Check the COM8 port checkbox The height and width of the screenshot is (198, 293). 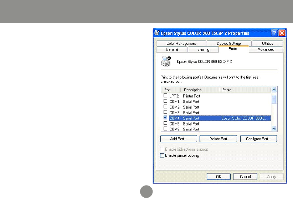coord(165,129)
